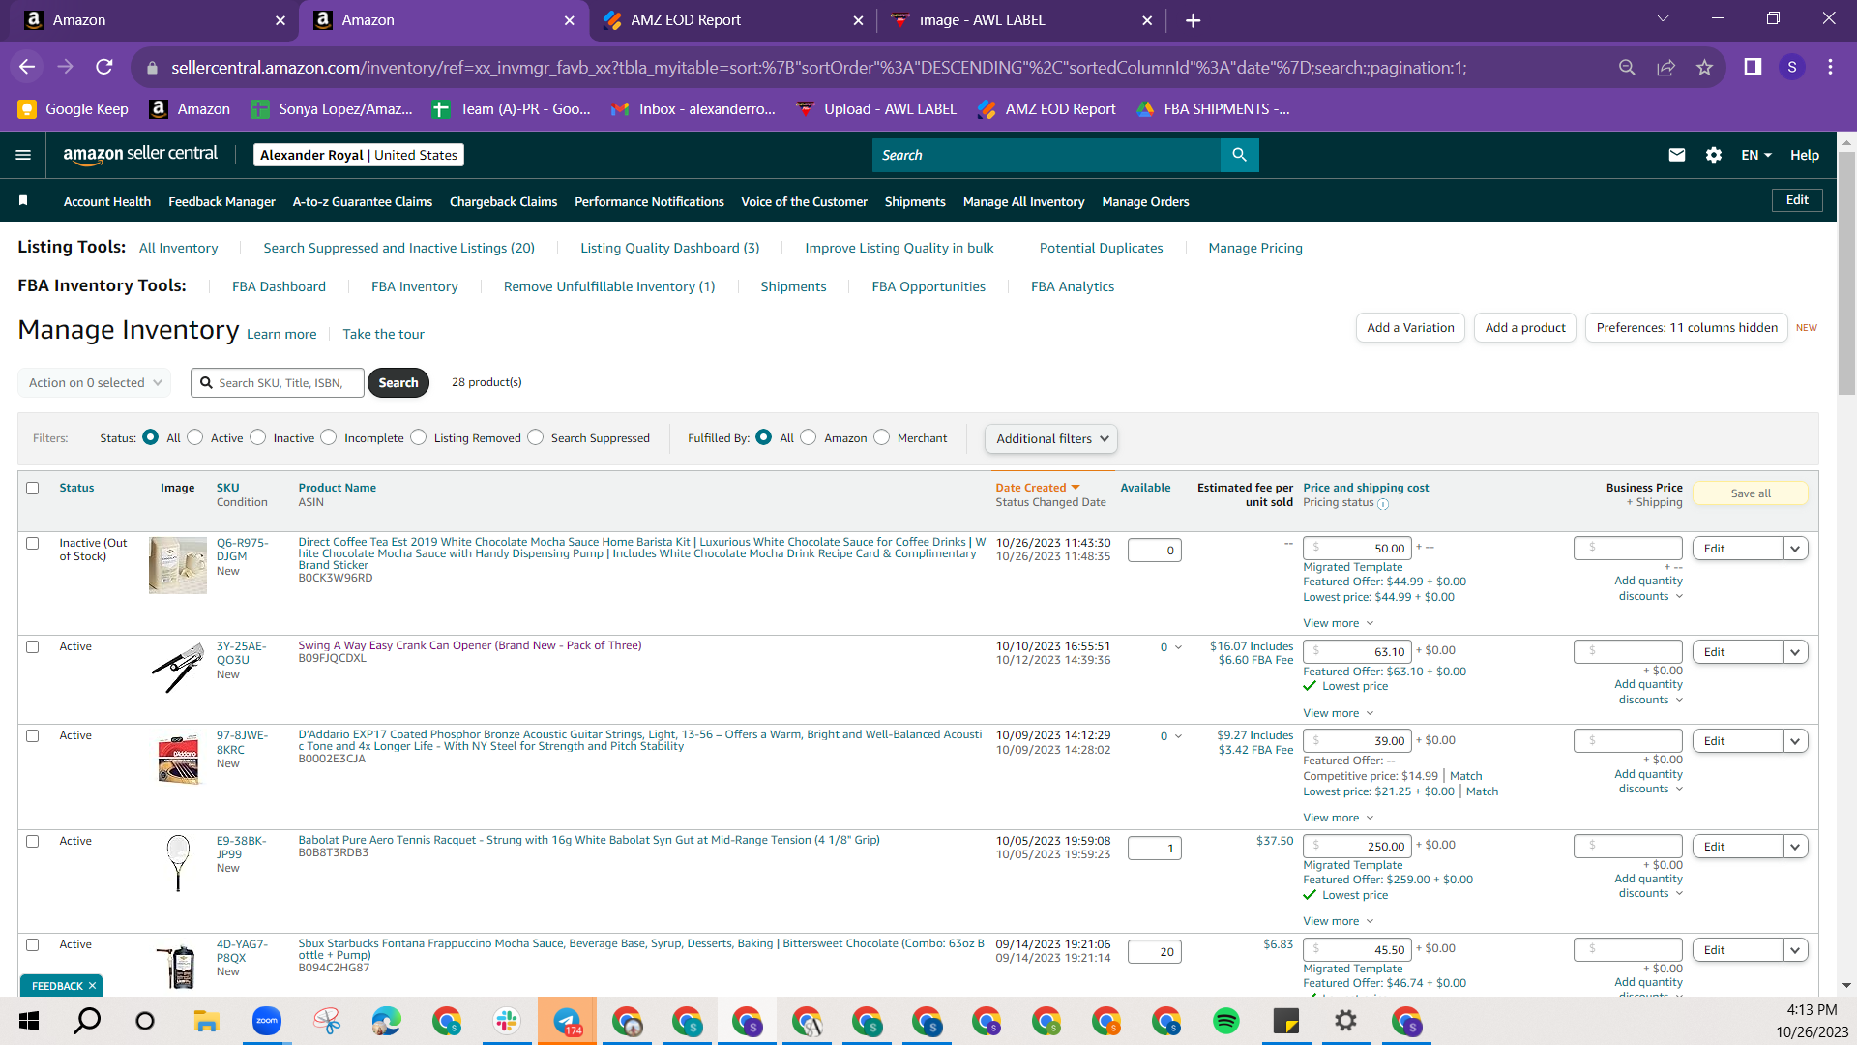The image size is (1857, 1045).
Task: Expand View more for the D'Addario listing
Action: 1338,818
